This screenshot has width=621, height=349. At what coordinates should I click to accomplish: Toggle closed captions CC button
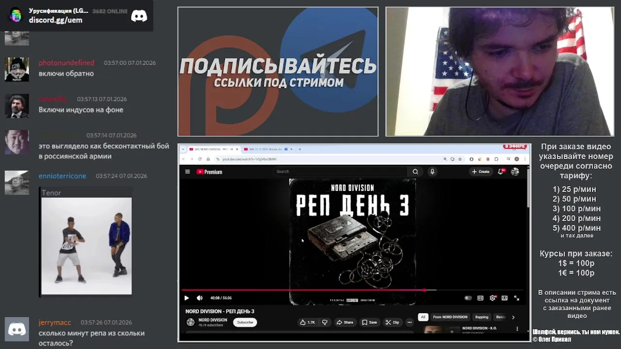(x=480, y=298)
